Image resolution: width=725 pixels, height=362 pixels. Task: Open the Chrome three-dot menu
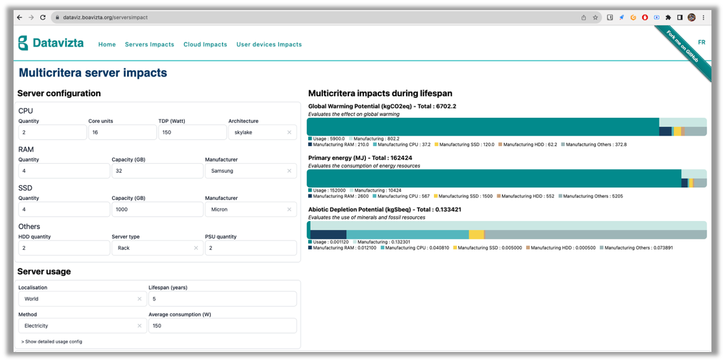(704, 18)
